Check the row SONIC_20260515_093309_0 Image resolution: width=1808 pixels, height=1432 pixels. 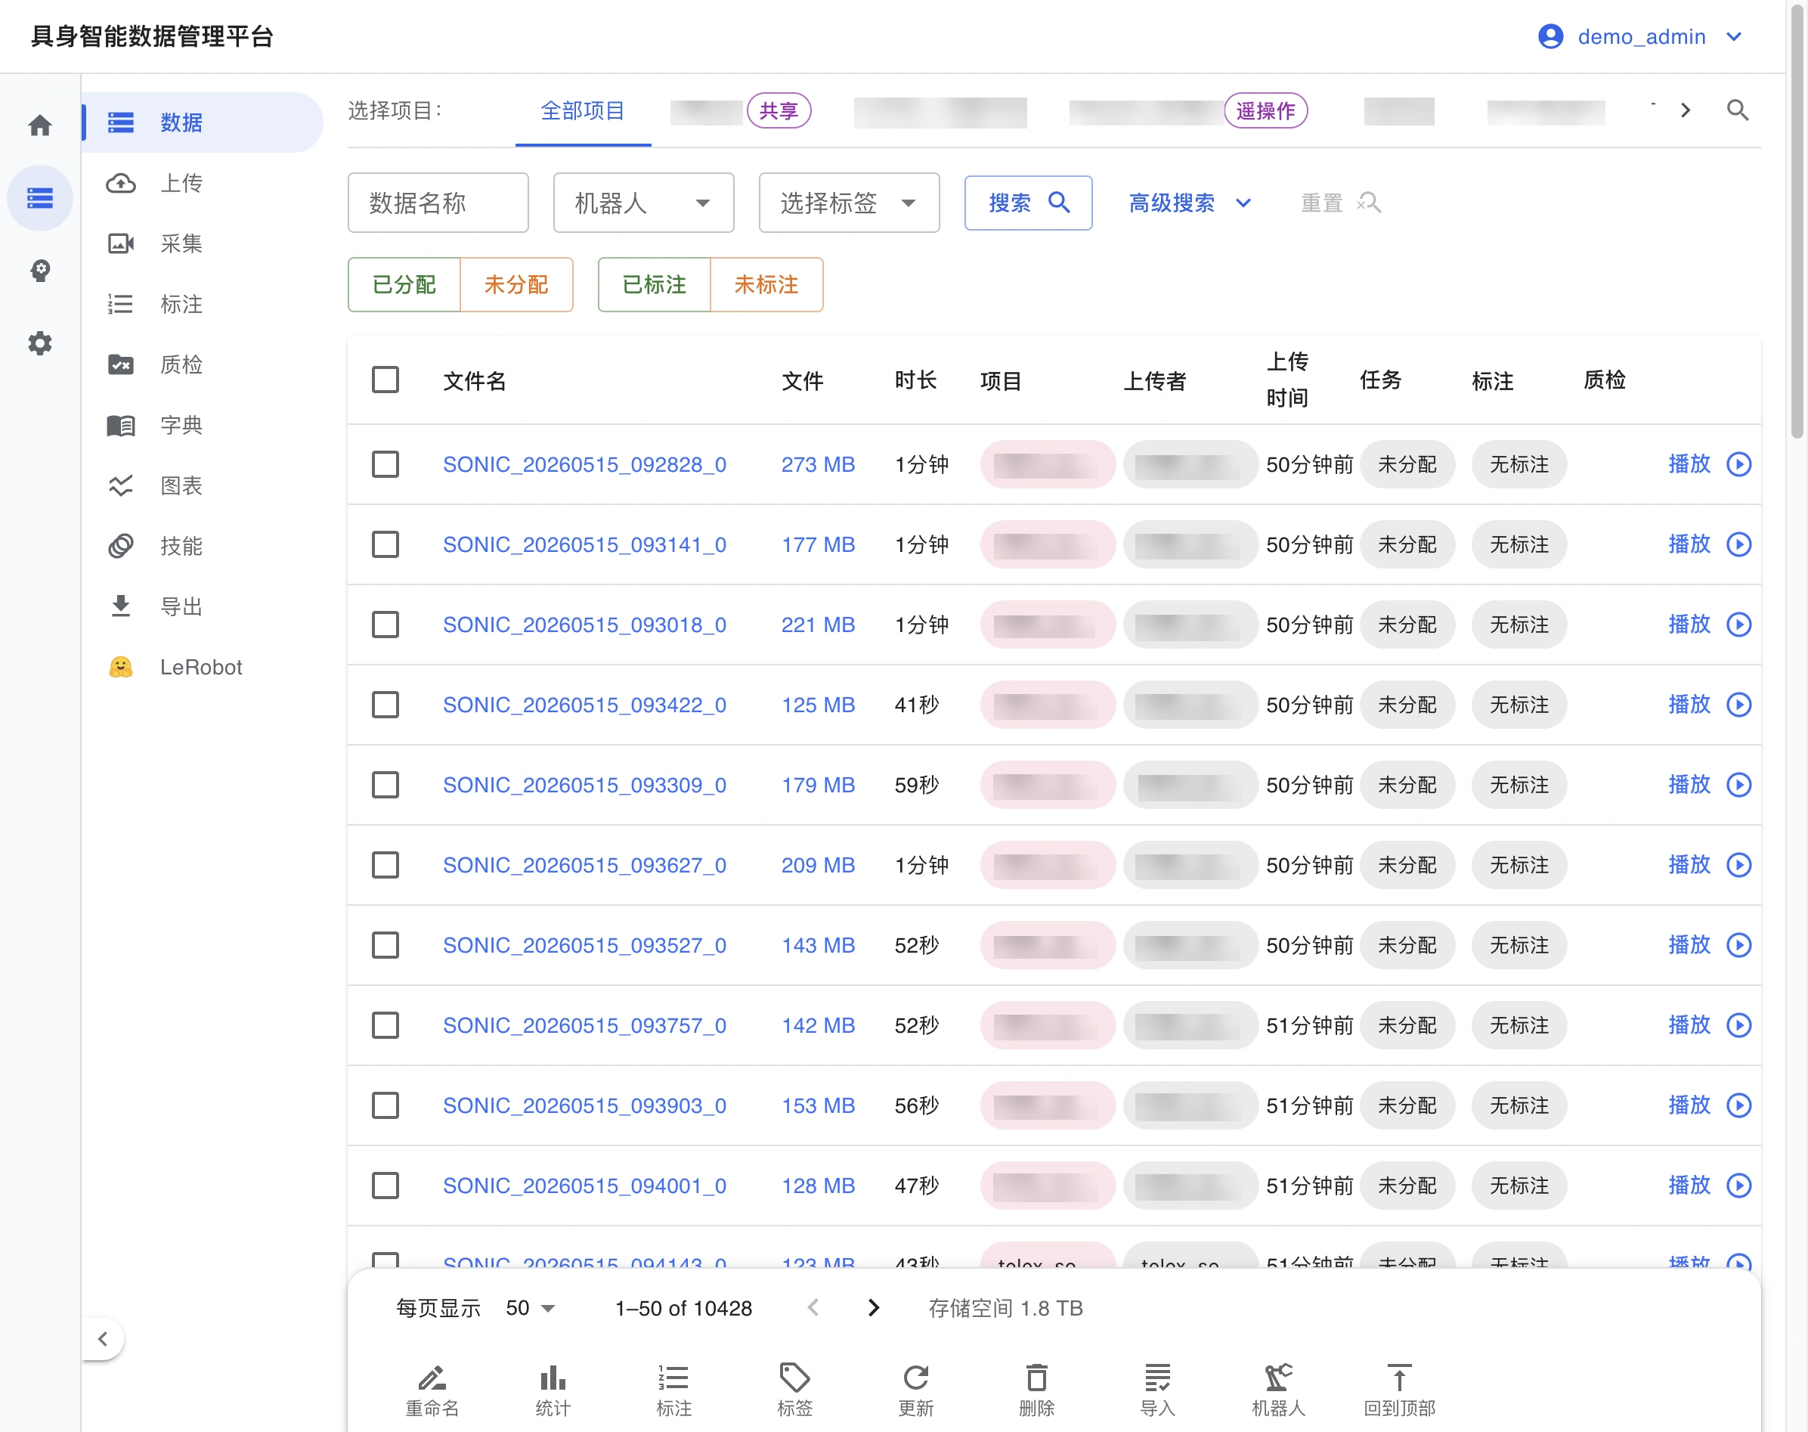coord(385,786)
